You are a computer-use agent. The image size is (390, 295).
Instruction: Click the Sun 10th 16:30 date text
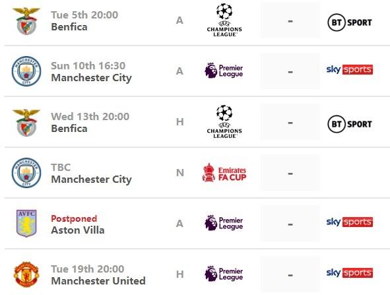[88, 66]
